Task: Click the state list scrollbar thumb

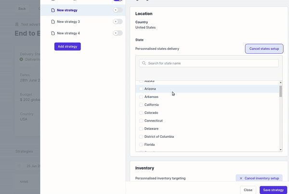Action: pyautogui.click(x=280, y=91)
